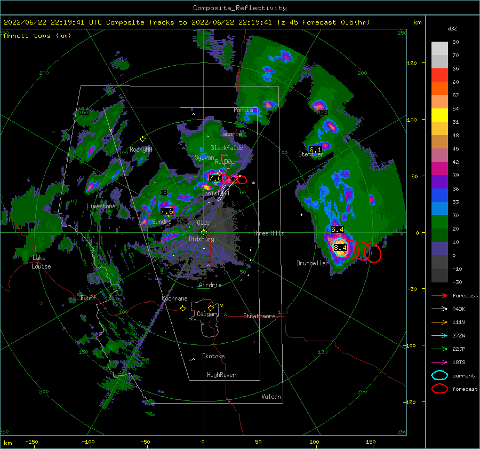Image resolution: width=480 pixels, height=449 pixels.
Task: Click the yellow diamond radar marker at Didsbury
Action: 204,232
